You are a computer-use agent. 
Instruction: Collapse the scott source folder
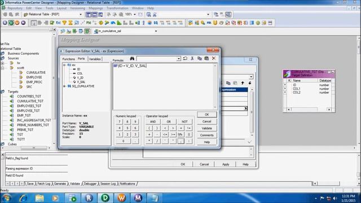click(x=2, y=68)
